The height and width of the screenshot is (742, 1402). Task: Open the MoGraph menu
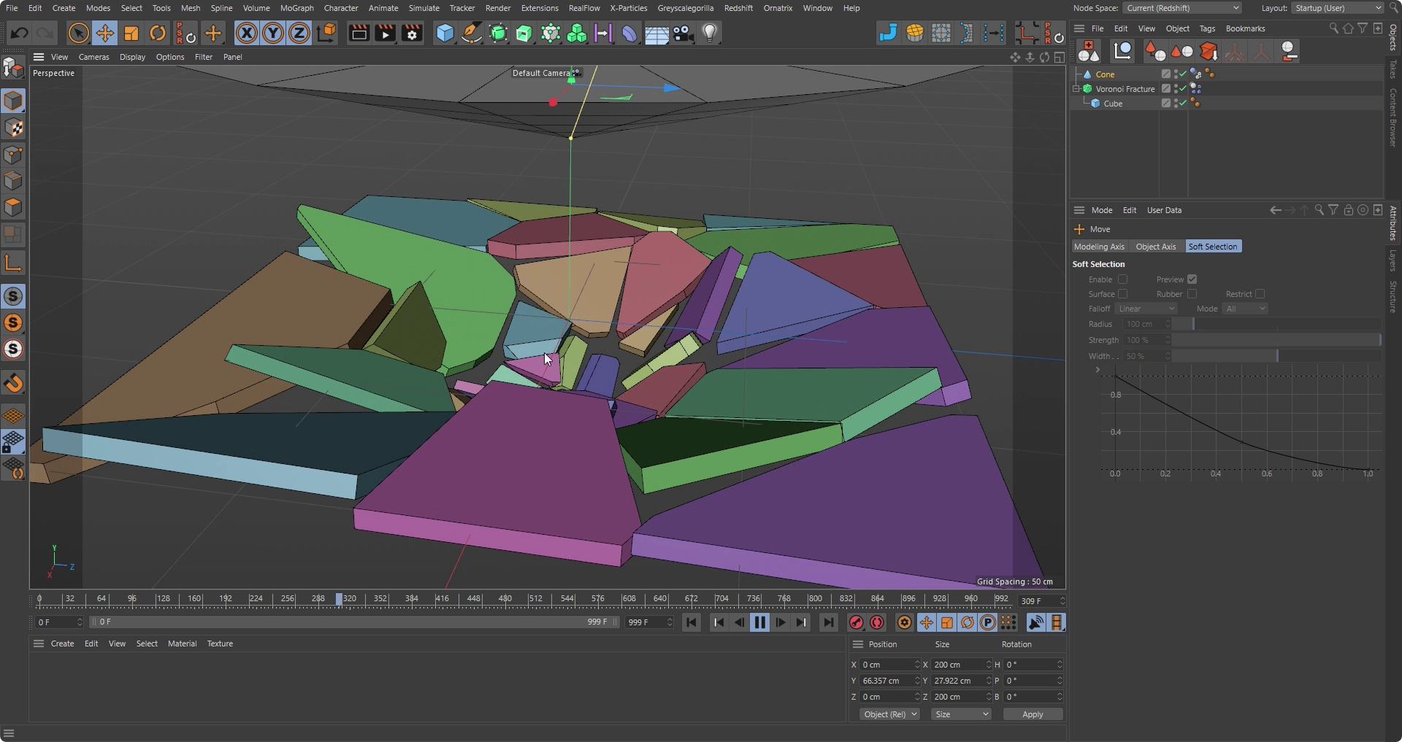tap(296, 8)
